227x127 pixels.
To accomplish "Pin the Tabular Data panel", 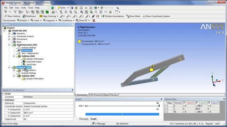I will tap(224, 99).
